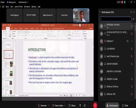Screen dimensions: 136x108
Task: Click the PowerPoint File tab
Action: click(x=4, y=28)
